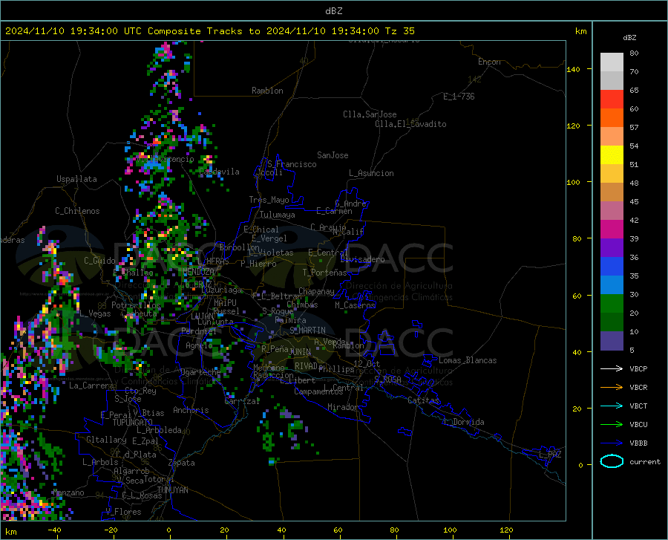The height and width of the screenshot is (540, 668).
Task: Click the 140 km tick on vertical axis
Action: point(574,69)
